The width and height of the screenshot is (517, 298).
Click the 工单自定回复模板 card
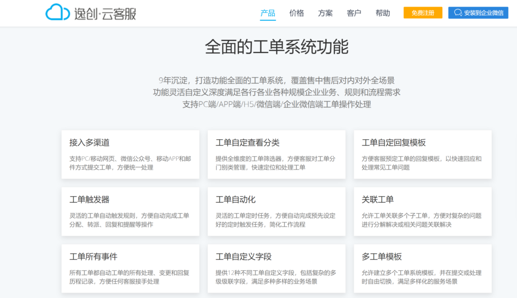tap(423, 154)
